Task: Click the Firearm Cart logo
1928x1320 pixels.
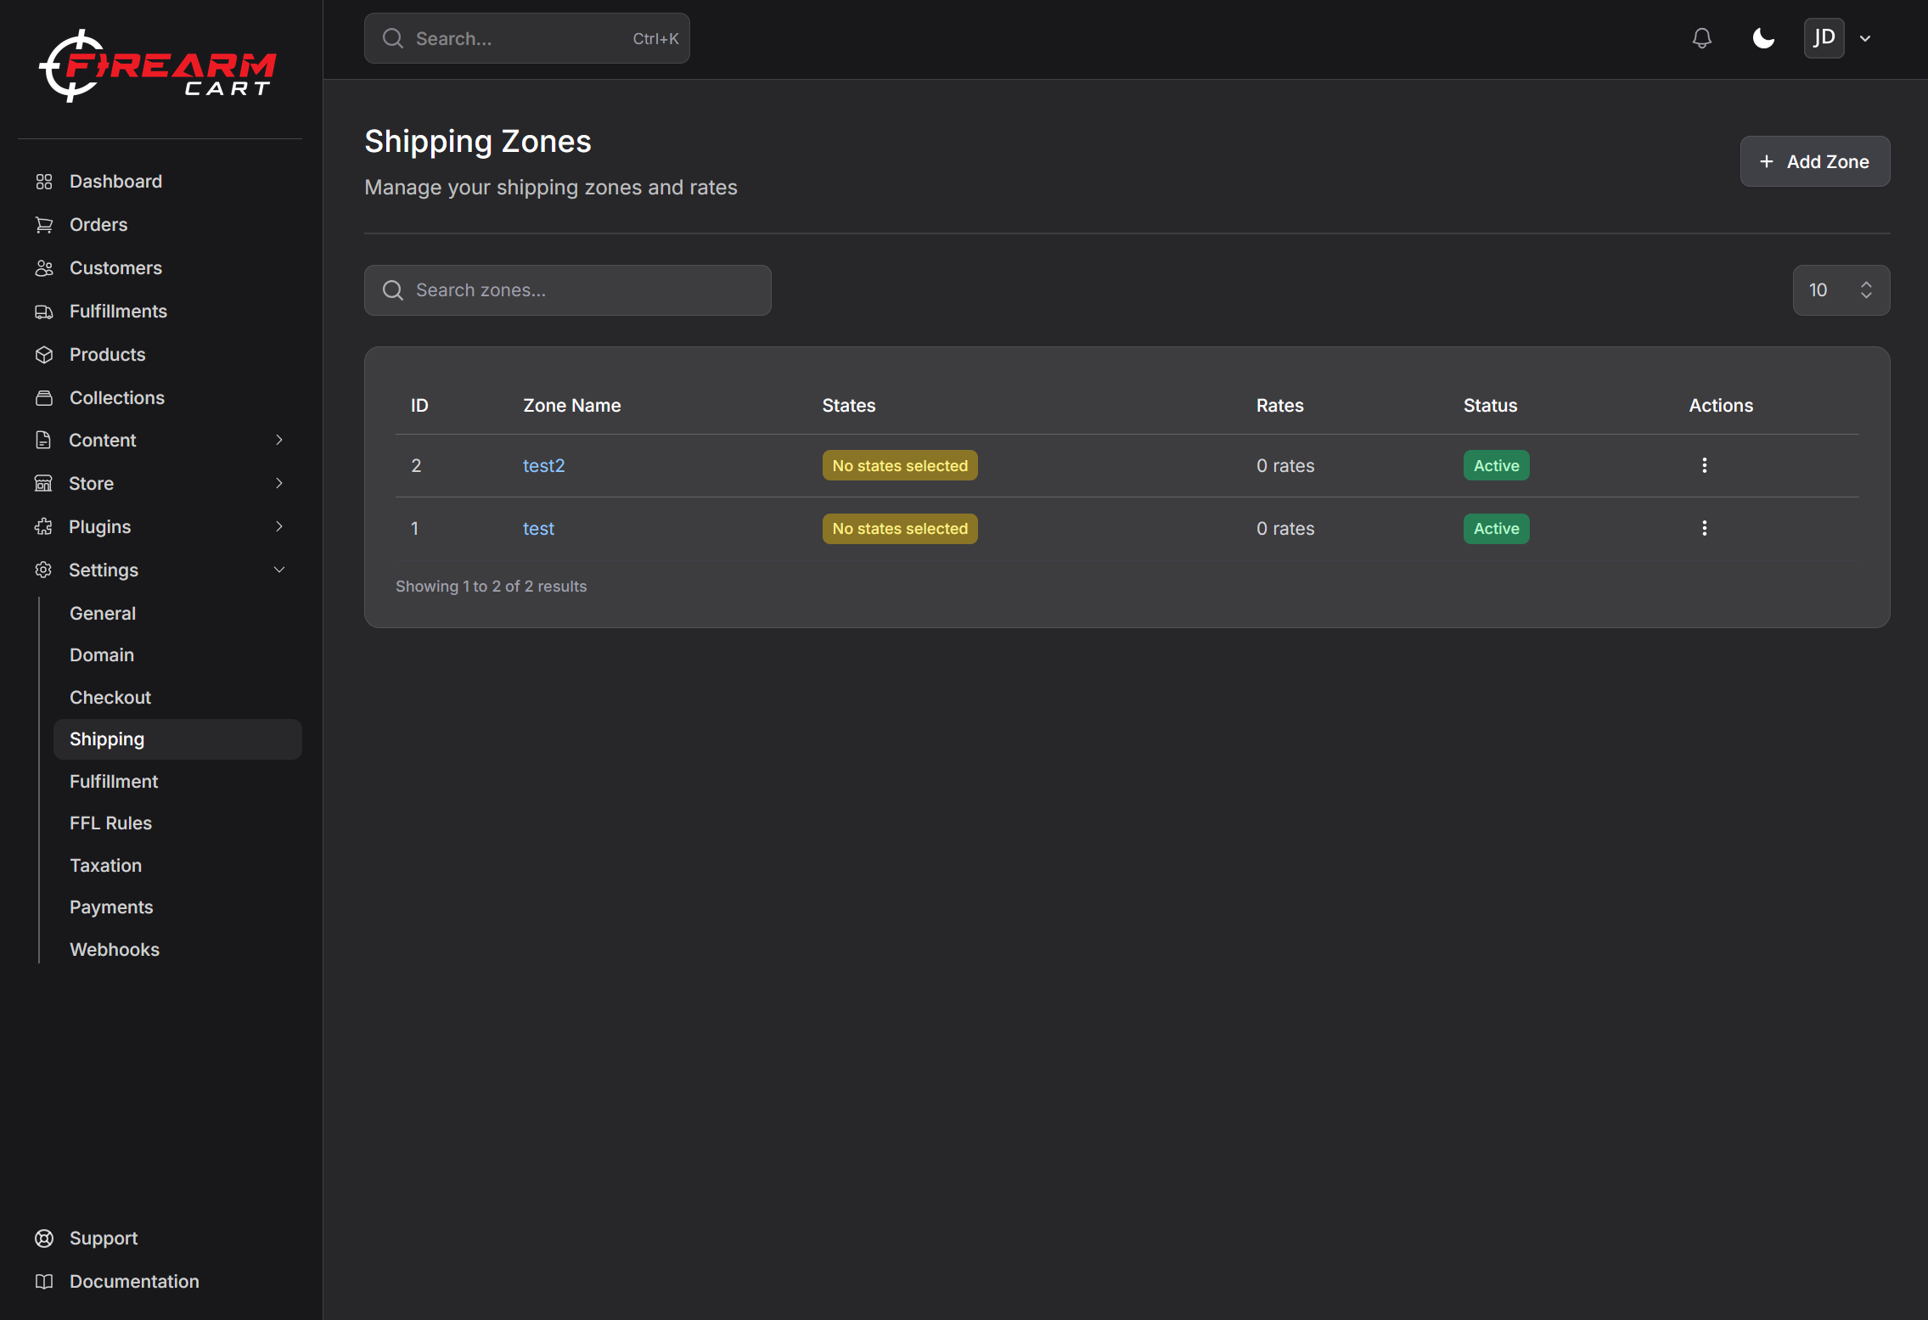Action: [x=158, y=67]
